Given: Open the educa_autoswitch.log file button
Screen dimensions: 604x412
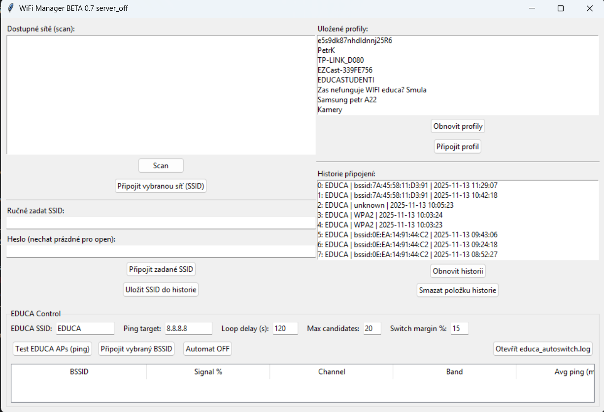Looking at the screenshot, I should click(x=542, y=349).
